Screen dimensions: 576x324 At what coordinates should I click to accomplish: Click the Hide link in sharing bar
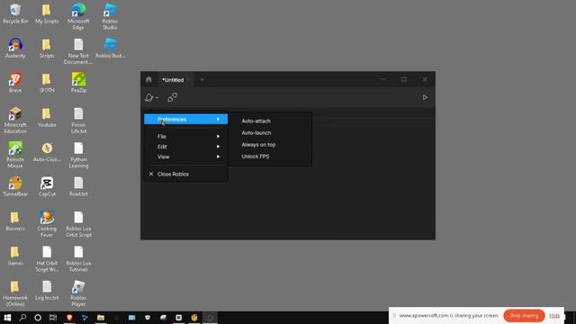click(554, 316)
